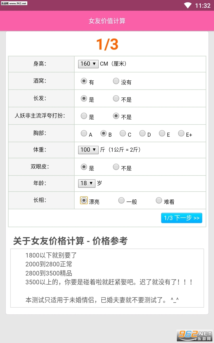Select 不是 for 双眼皮
Image resolution: width=214 pixels, height=343 pixels.
point(116,167)
